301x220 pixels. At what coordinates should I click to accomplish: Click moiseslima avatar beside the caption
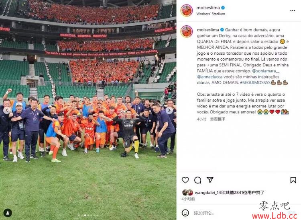[186, 31]
